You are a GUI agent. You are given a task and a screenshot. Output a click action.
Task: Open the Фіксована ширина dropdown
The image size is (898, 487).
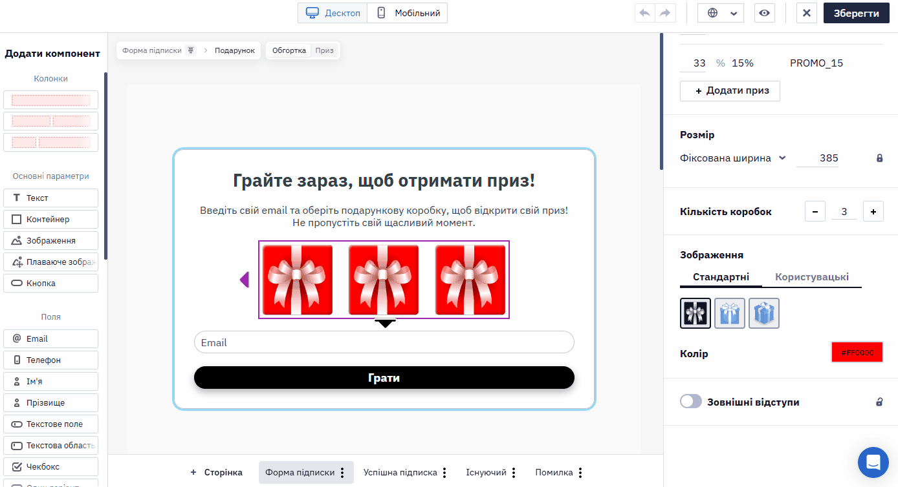click(x=733, y=158)
